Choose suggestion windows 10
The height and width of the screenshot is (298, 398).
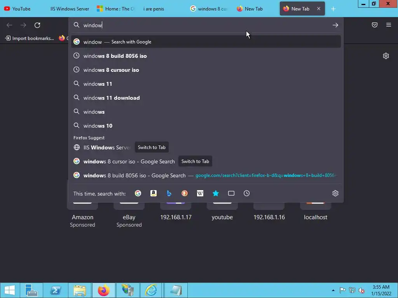[206, 125]
